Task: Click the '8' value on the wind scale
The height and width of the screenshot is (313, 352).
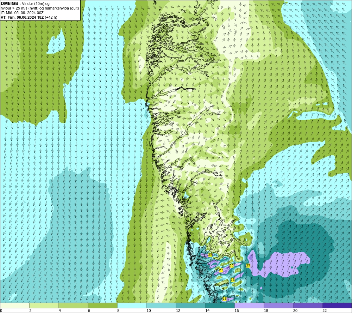Action: pyautogui.click(x=118, y=311)
